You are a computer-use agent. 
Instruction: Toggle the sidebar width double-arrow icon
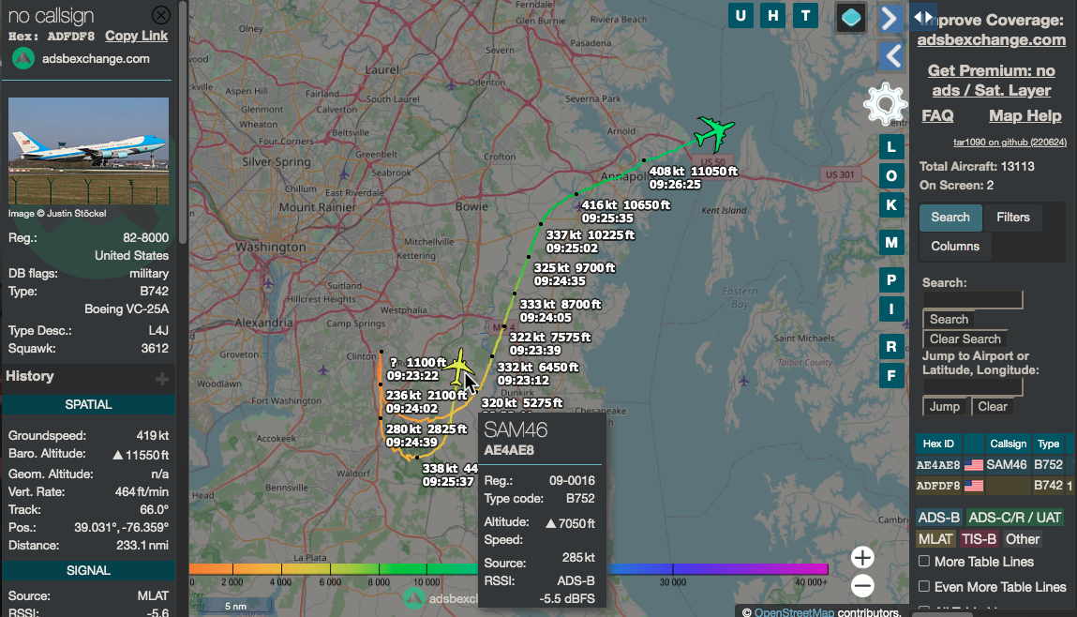pyautogui.click(x=924, y=17)
